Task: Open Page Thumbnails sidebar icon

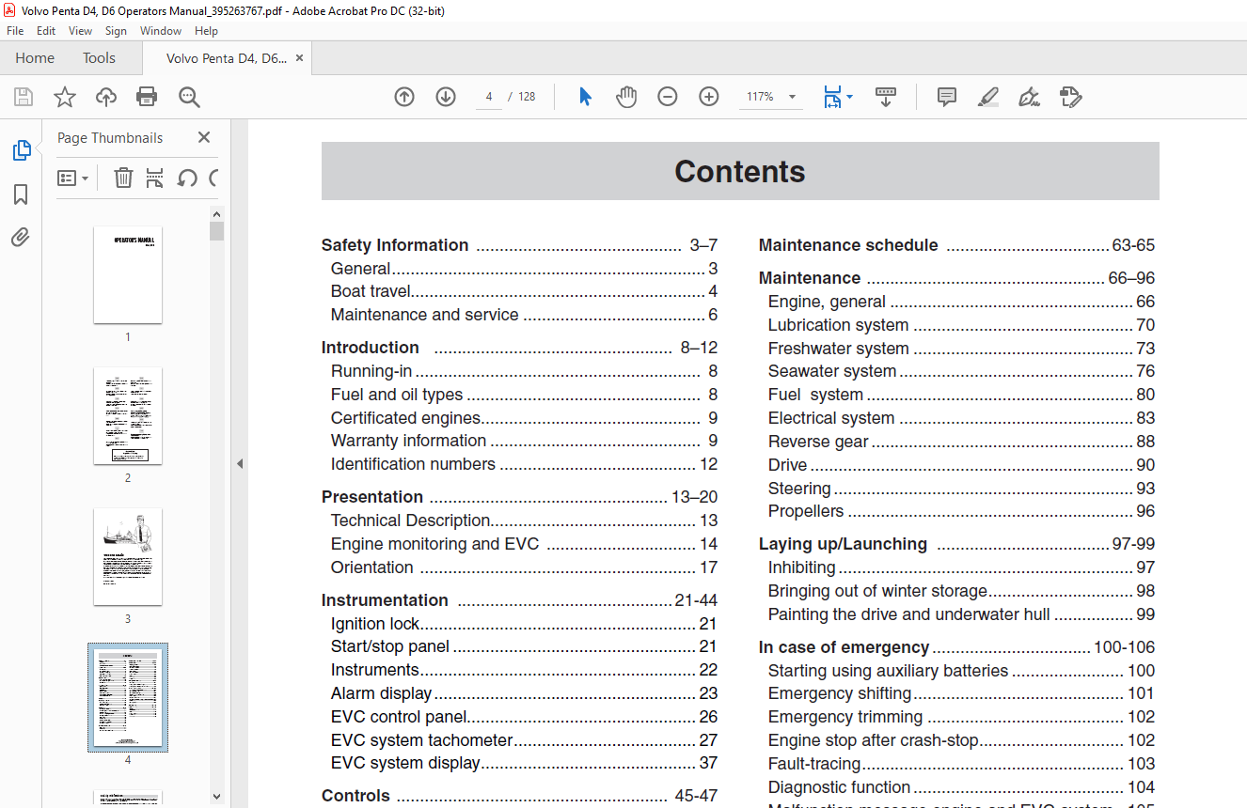Action: (21, 150)
